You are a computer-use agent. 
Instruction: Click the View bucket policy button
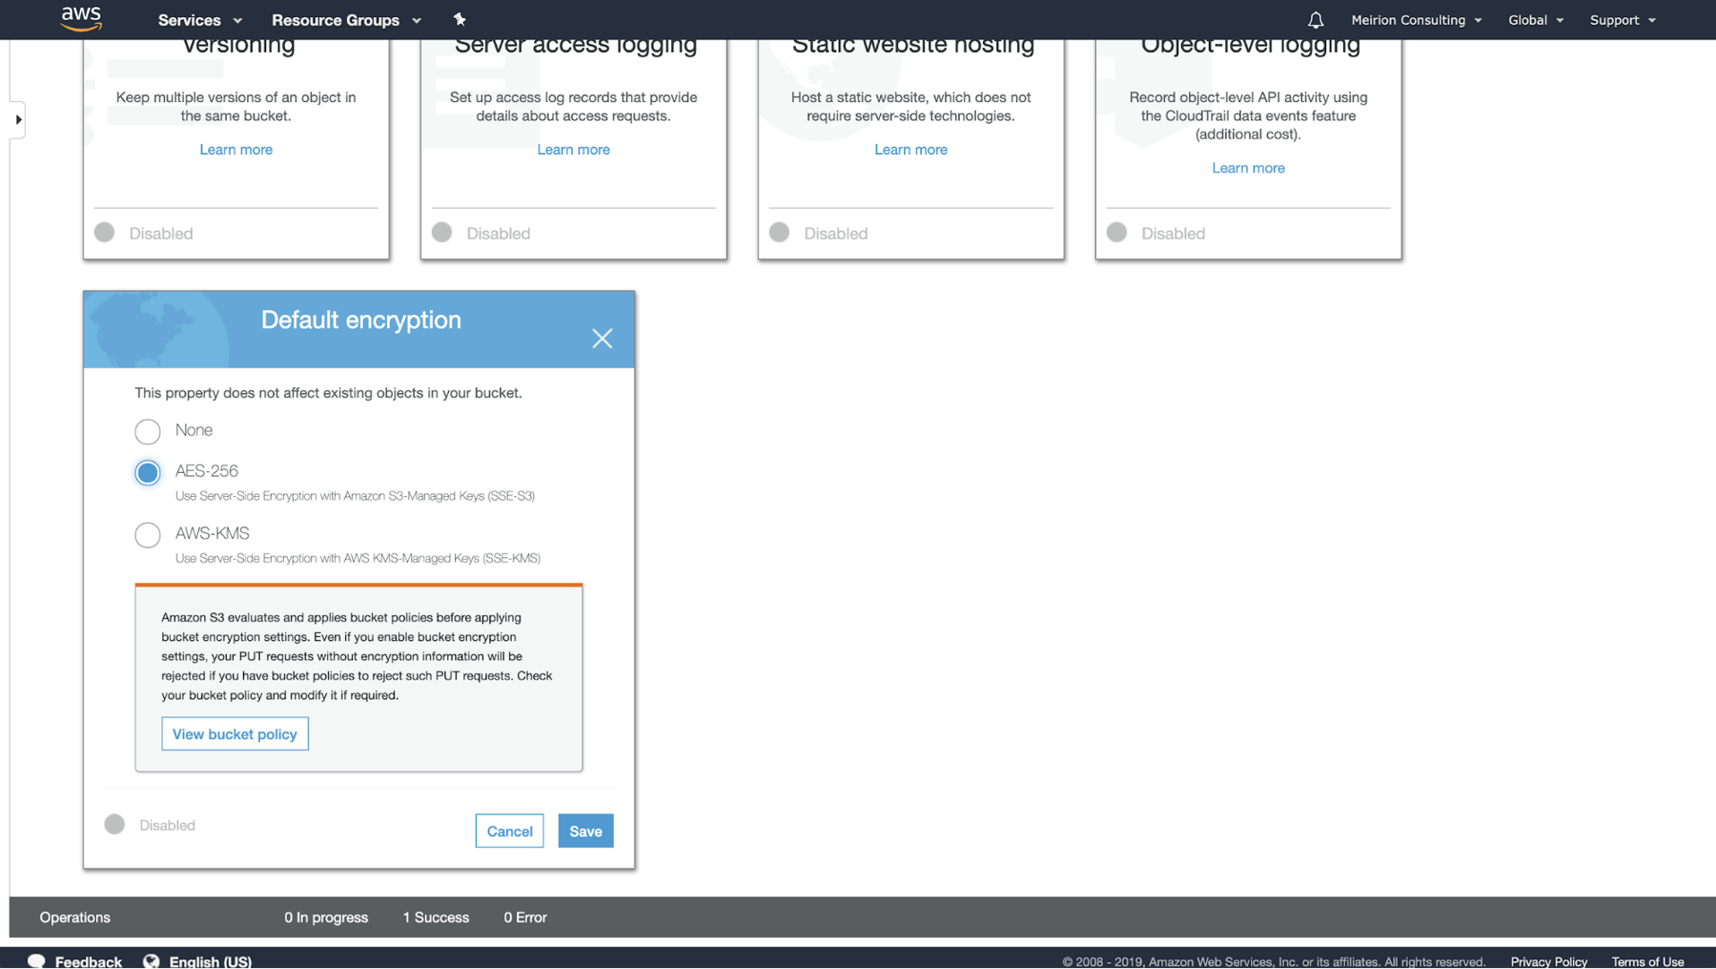(235, 733)
